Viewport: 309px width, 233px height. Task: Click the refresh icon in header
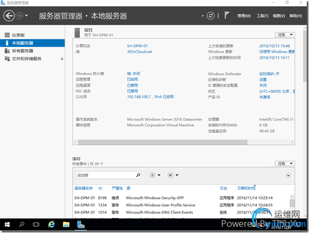210,15
